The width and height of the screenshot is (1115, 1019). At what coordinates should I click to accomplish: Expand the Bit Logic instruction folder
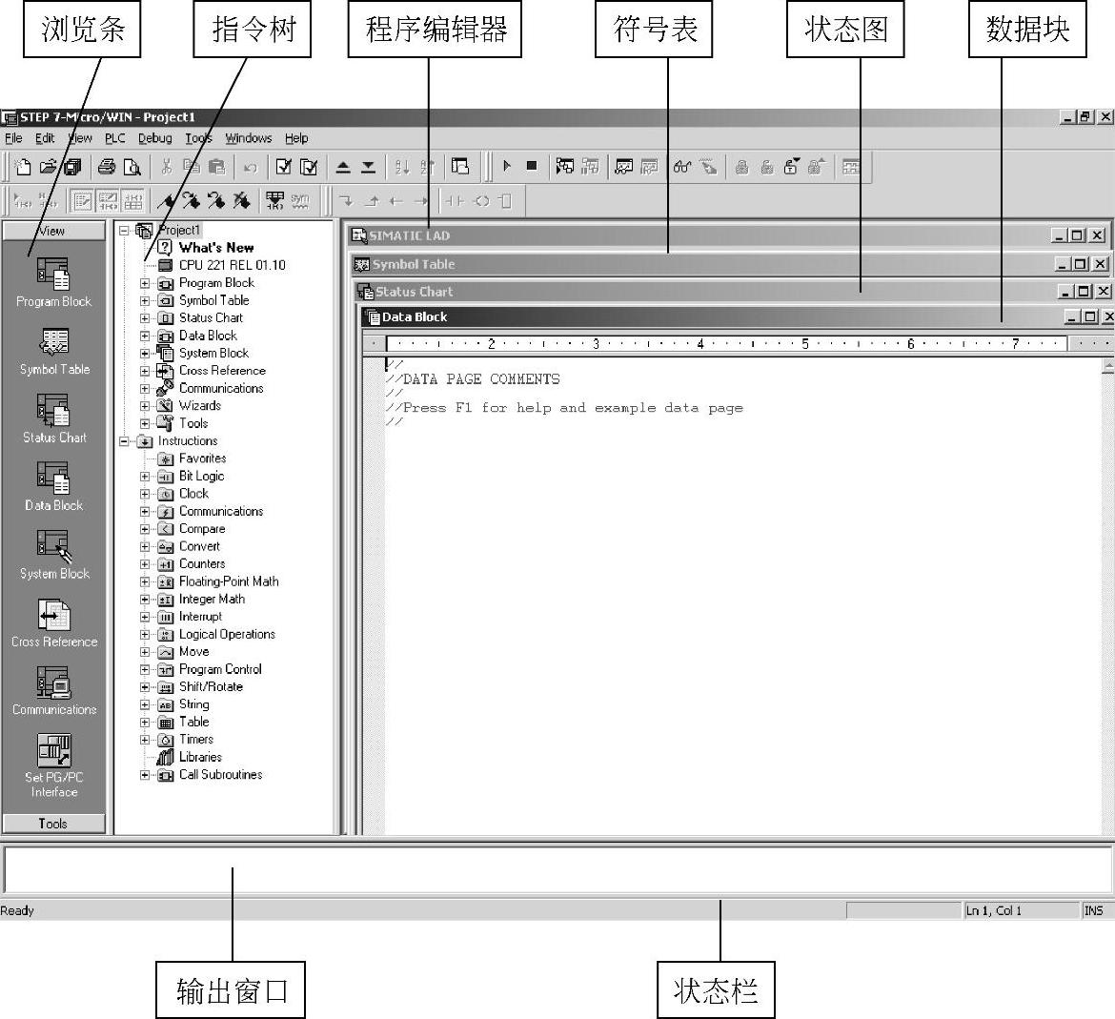click(x=145, y=477)
